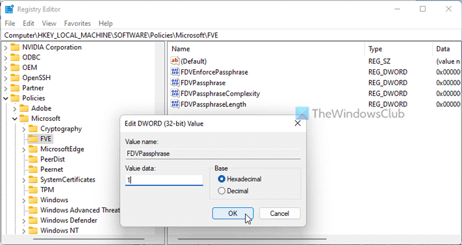Viewport: 462px width, 245px height.
Task: Close the Edit DWORD dialog with X
Action: tap(298, 123)
